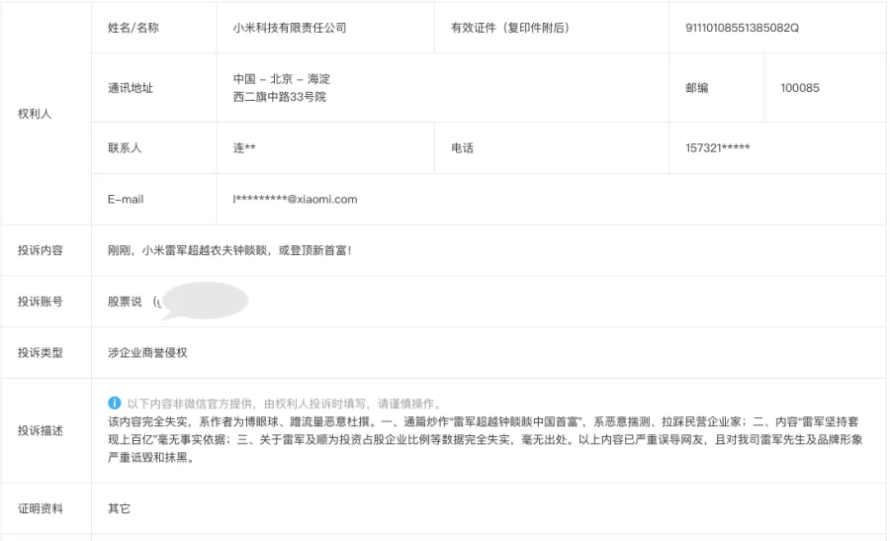Select the complaint type 涉企业商誉侵权
Viewport: 890px width, 541px height.
147,352
